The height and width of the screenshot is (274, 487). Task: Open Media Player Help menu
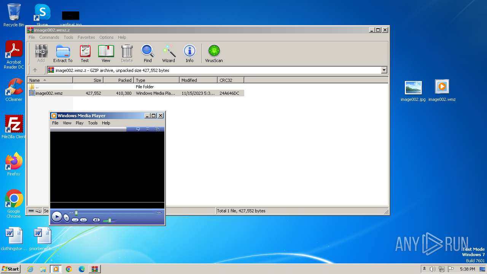tap(106, 123)
